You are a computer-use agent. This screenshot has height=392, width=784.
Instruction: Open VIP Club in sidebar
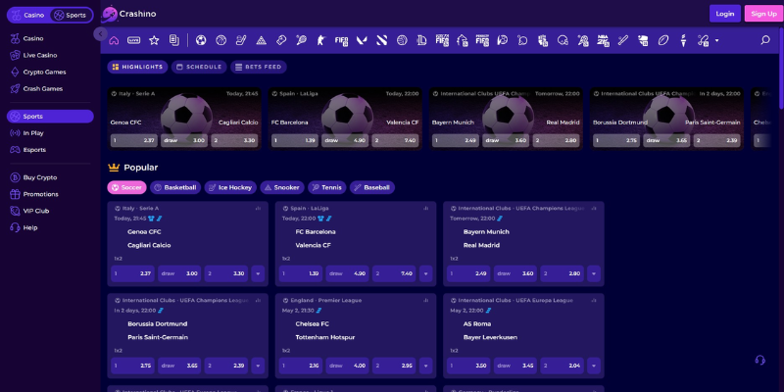coord(50,211)
